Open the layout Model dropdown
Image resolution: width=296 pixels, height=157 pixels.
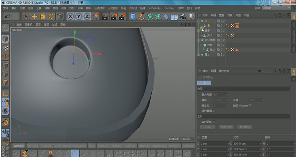point(276,8)
